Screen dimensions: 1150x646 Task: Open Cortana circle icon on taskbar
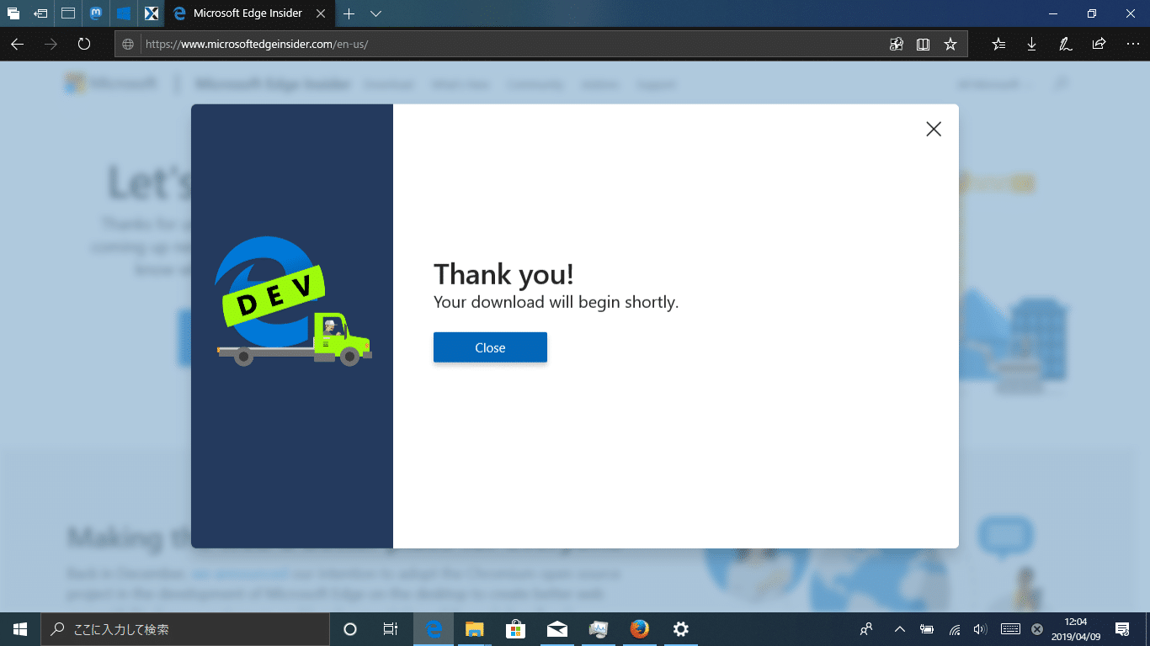point(351,629)
